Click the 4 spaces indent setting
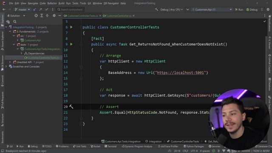The height and width of the screenshot is (153, 272). tap(205, 151)
